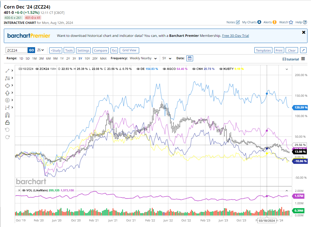Hide the KUBTY comparison line

pyautogui.click(x=221, y=69)
